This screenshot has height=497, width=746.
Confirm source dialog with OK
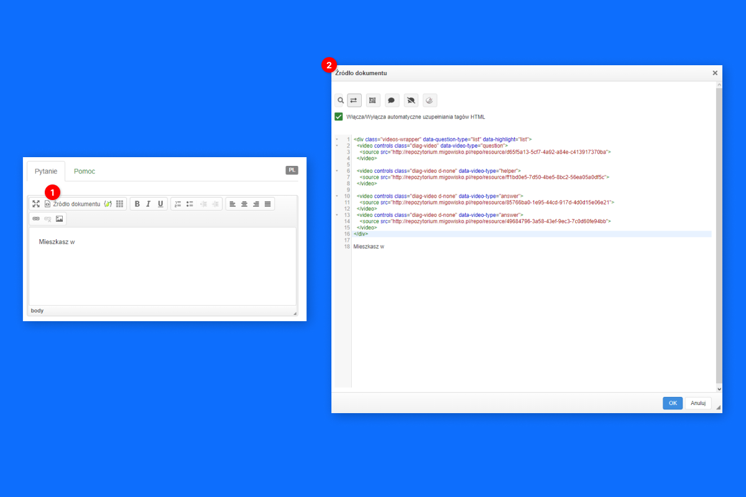click(x=672, y=403)
